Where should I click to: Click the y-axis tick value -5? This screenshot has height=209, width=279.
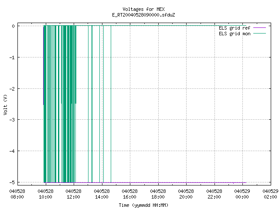pos(12,182)
